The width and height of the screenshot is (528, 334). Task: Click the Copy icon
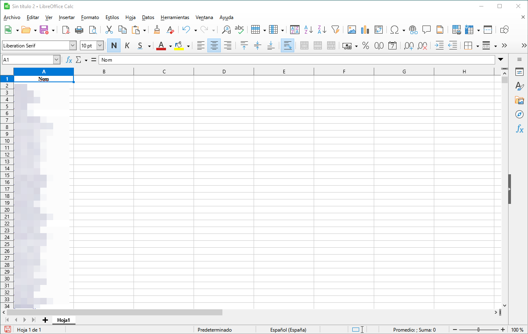(x=122, y=30)
